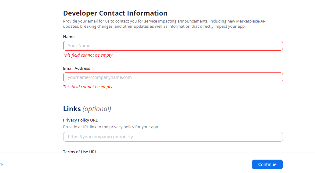Click the 'Developer Contact Information' heading

(115, 13)
